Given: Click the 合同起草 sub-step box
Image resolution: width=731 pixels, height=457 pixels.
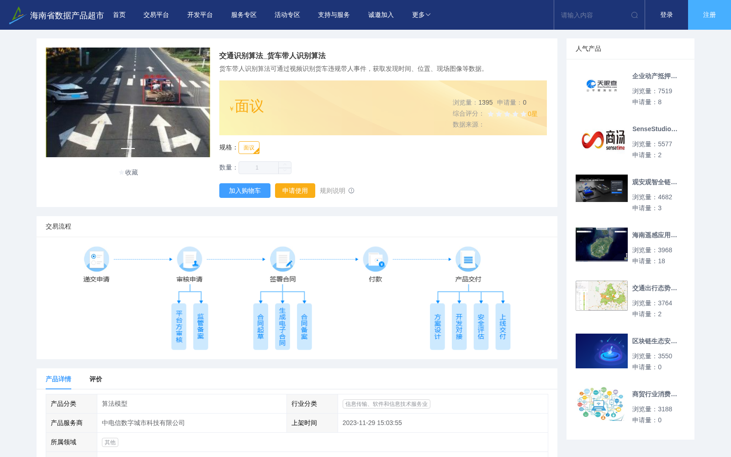Looking at the screenshot, I should pyautogui.click(x=260, y=327).
